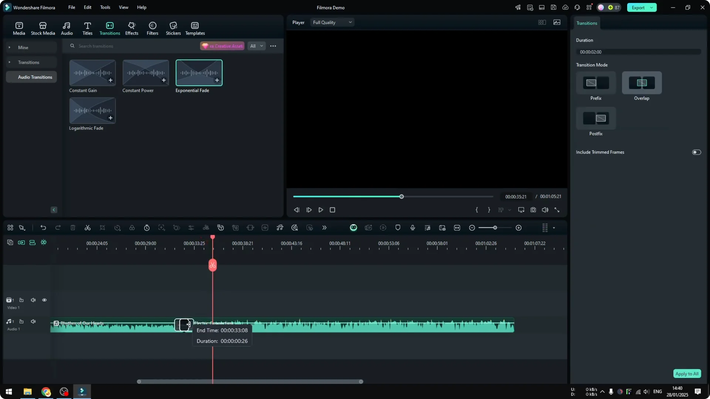Open the Titles panel
Screen dimensions: 710x399
click(x=87, y=28)
